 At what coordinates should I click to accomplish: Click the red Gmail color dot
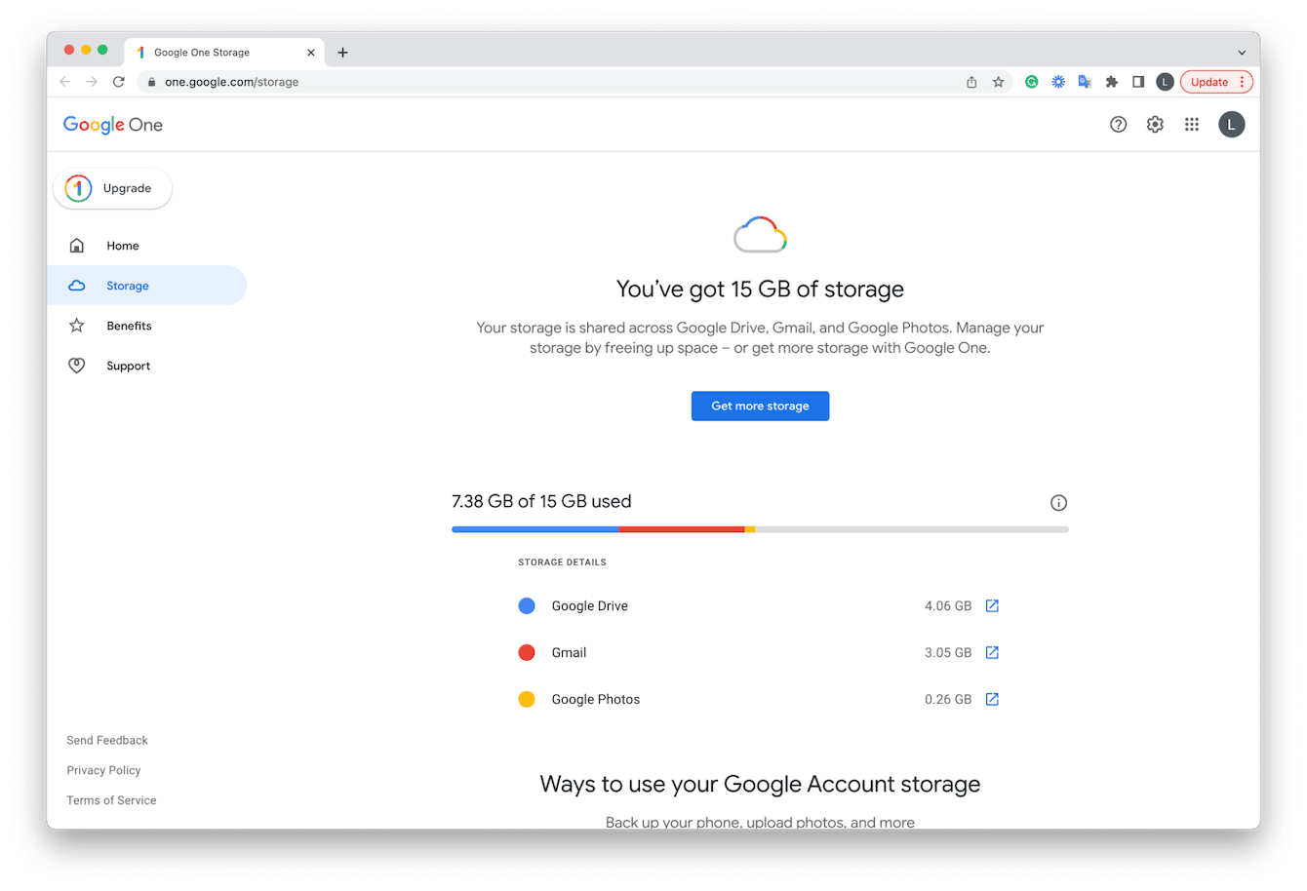click(x=527, y=652)
